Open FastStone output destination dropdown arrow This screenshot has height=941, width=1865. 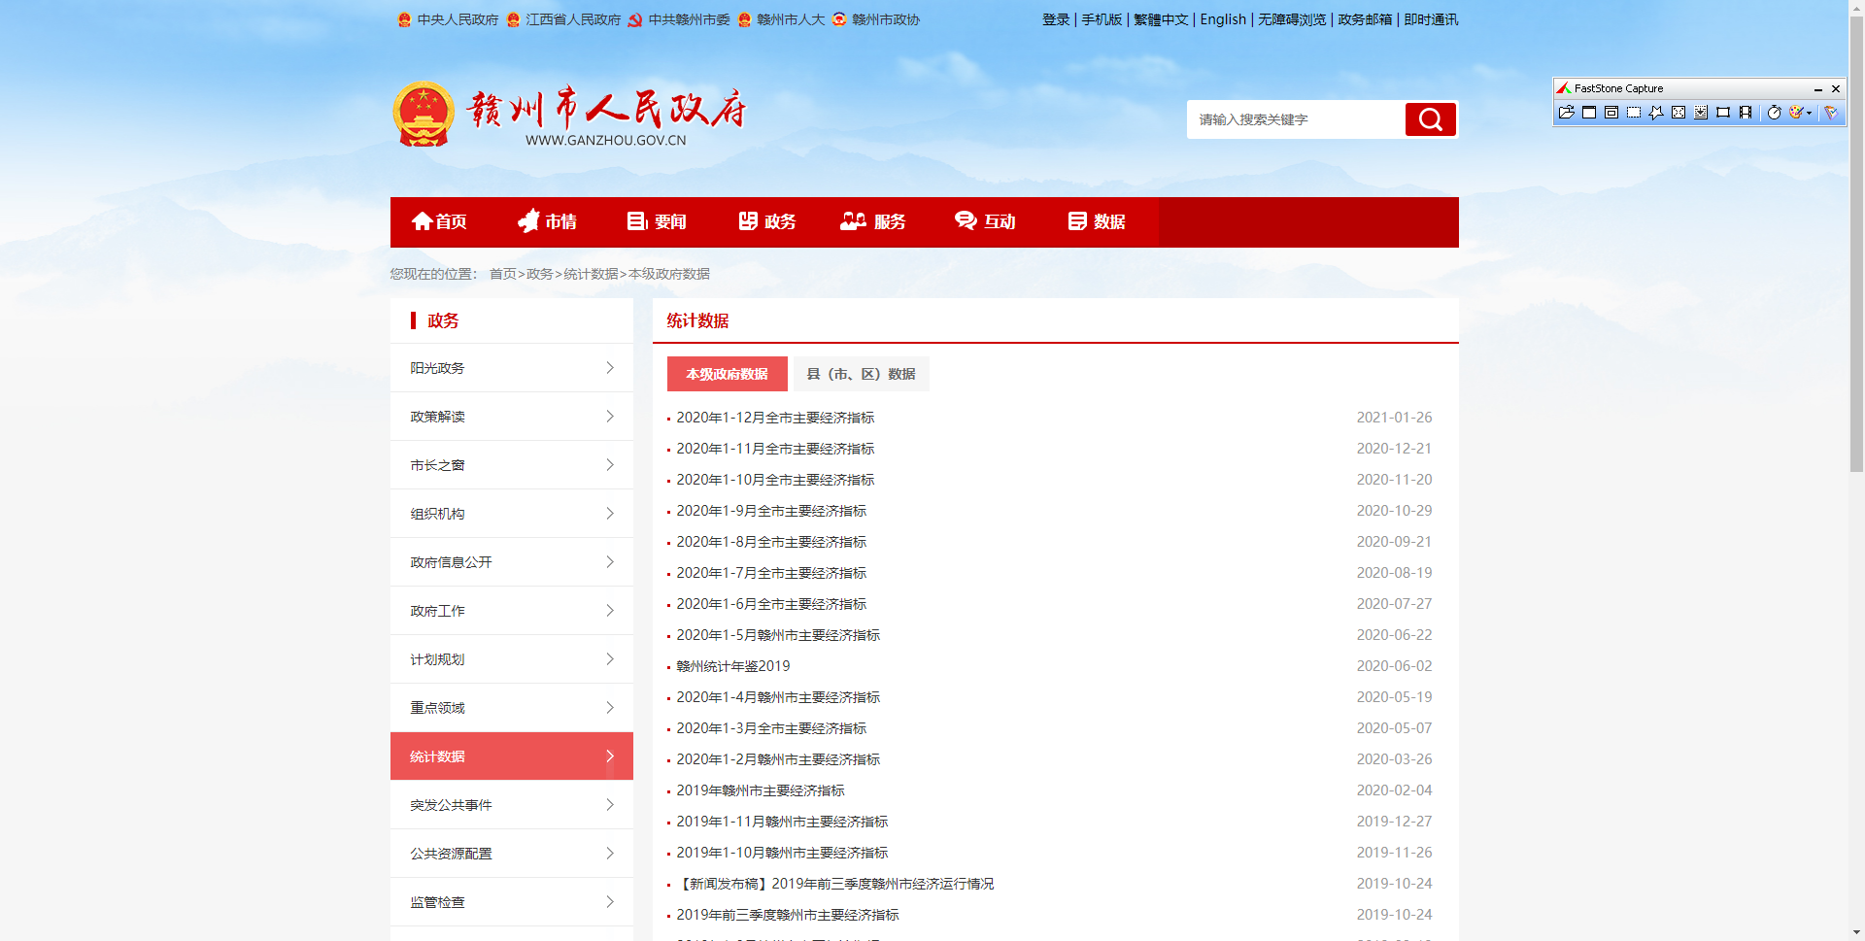[1809, 113]
